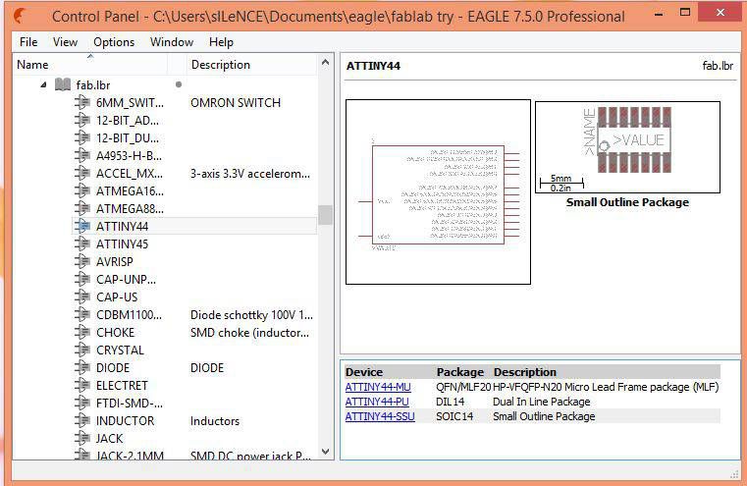Click the CAP-UNP... device icon

(82, 279)
